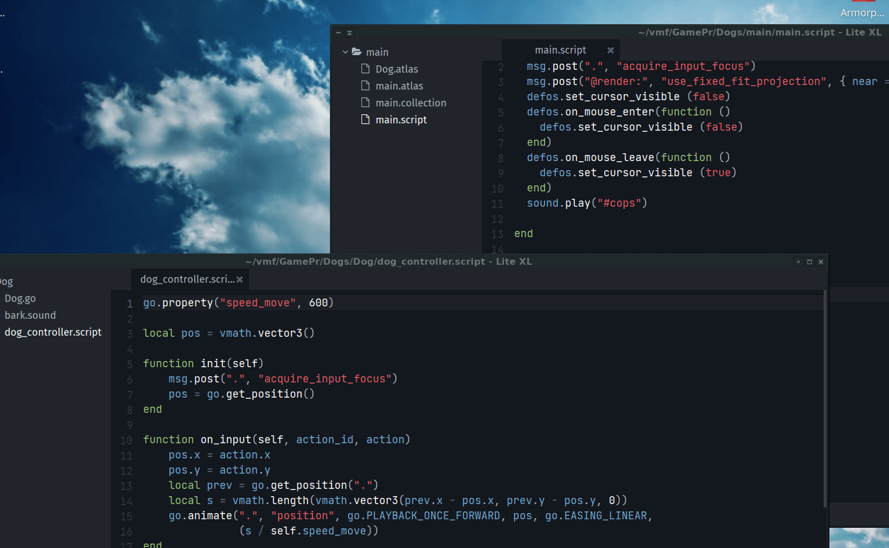Click the 'local pos = vmath.vector3()' line
The height and width of the screenshot is (548, 889).
coord(229,333)
